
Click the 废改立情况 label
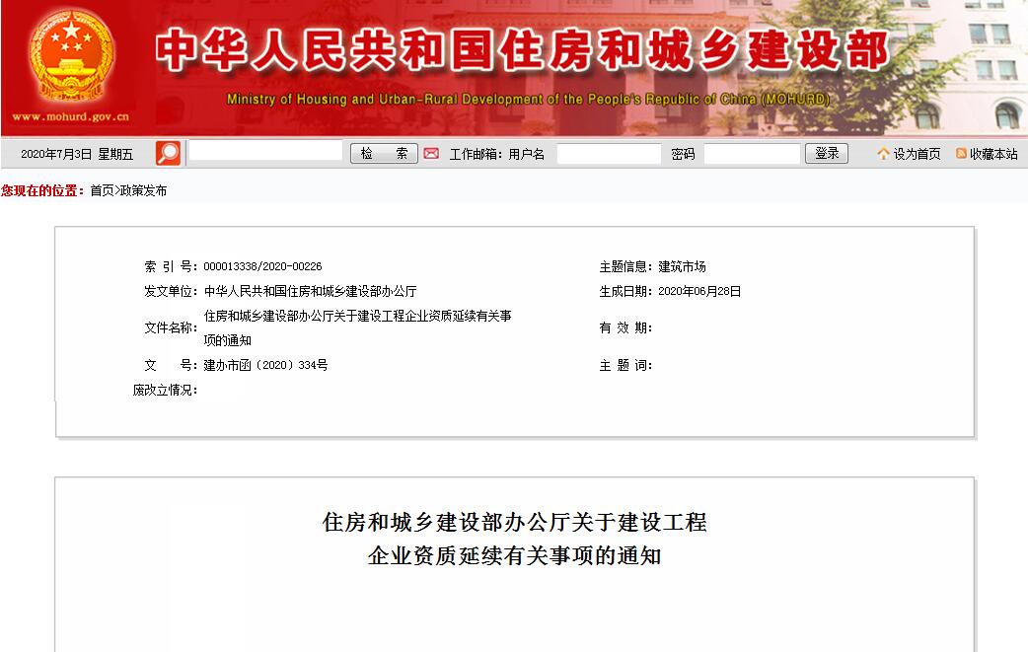coord(165,390)
